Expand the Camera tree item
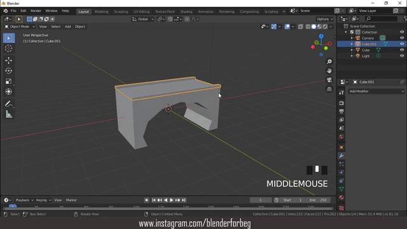 [x=352, y=38]
